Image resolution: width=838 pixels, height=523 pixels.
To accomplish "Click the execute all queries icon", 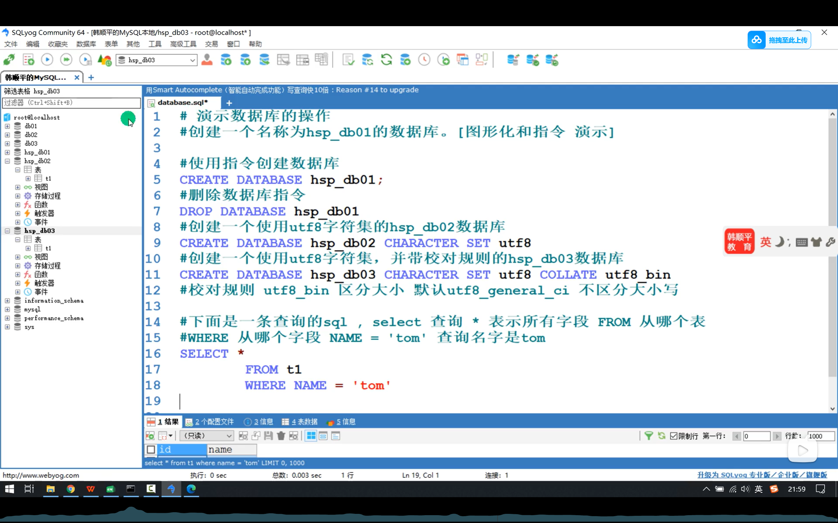I will [66, 60].
